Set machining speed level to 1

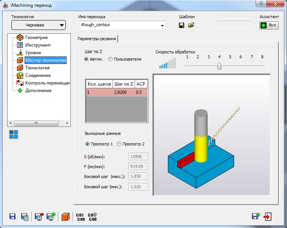[x=187, y=57]
